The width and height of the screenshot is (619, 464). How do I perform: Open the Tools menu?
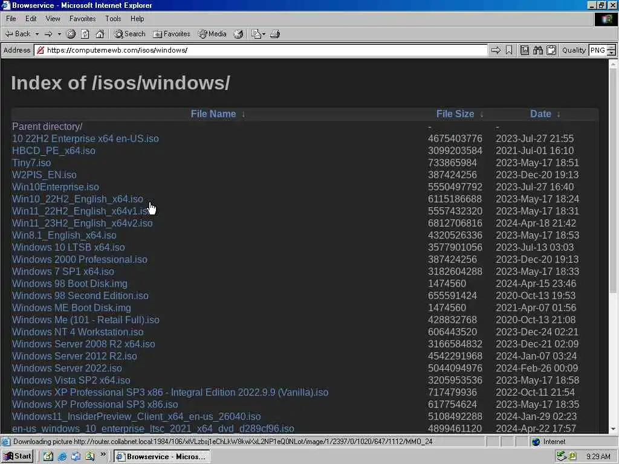(x=113, y=19)
